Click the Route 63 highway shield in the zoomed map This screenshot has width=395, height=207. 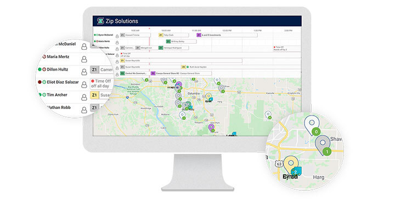[279, 164]
